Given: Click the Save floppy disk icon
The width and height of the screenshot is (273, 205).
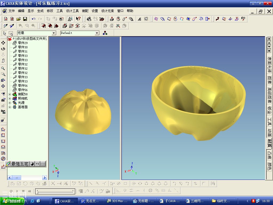Looking at the screenshot, I should coord(25,19).
